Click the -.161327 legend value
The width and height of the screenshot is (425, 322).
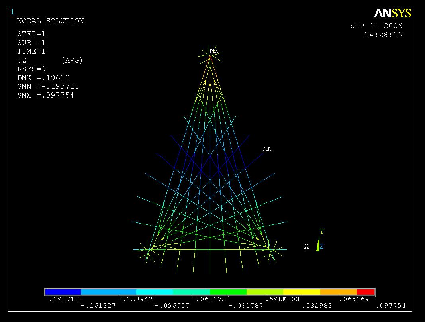(98, 306)
